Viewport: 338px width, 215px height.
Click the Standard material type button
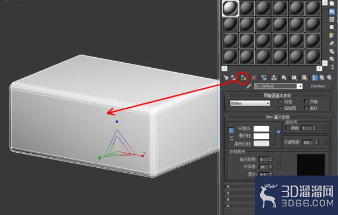point(318,86)
